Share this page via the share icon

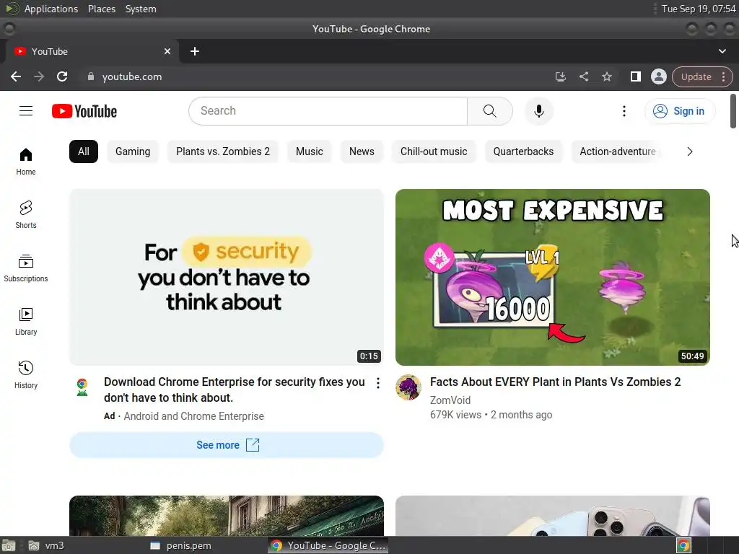point(583,76)
